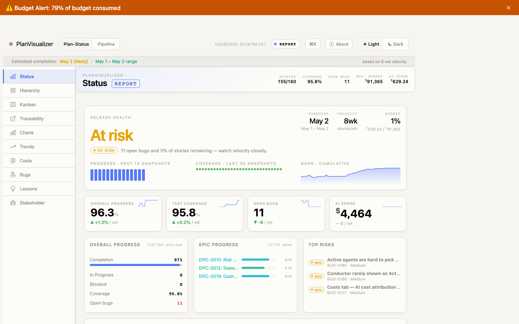Screen dimensions: 519x324
Task: Open Hierarchy view from sidebar
Action: click(39, 90)
